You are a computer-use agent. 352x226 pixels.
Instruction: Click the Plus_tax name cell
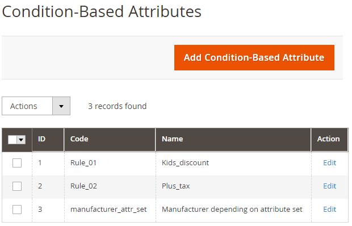tap(176, 186)
